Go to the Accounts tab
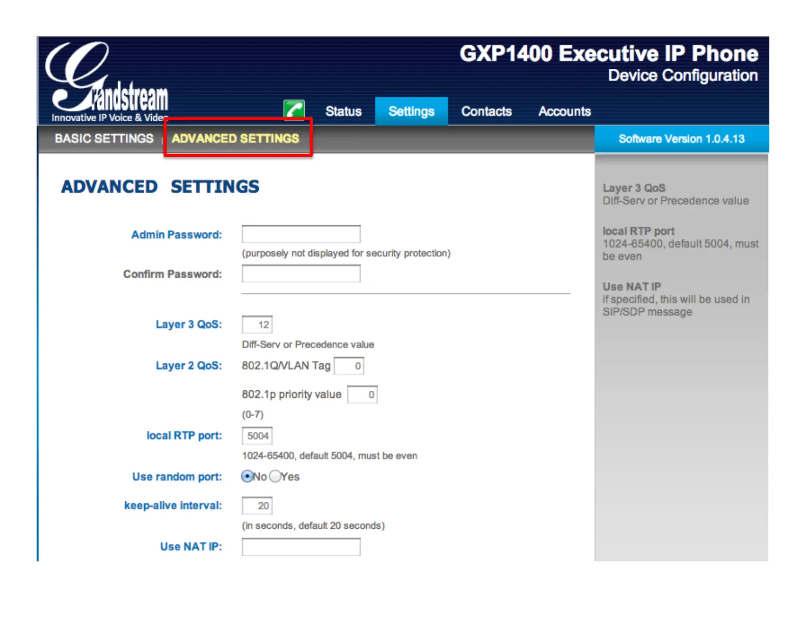 tap(565, 111)
